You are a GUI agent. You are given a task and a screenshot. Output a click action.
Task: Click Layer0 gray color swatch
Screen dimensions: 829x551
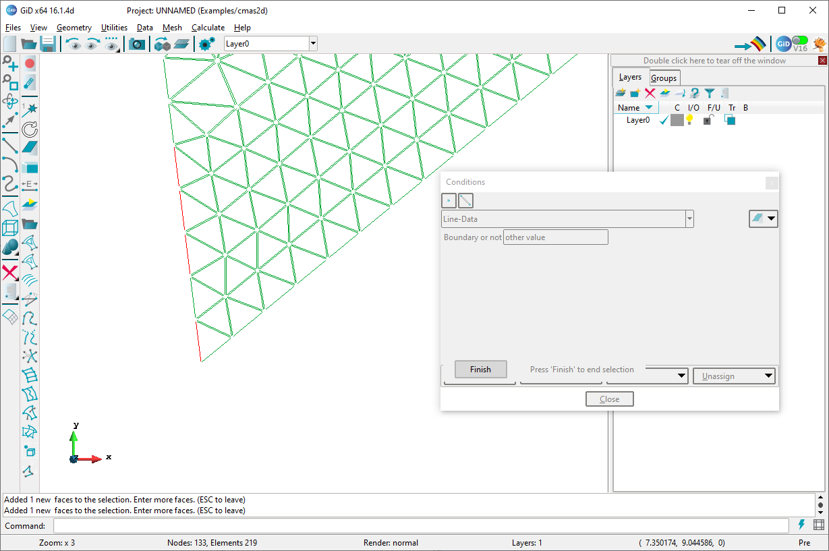677,120
